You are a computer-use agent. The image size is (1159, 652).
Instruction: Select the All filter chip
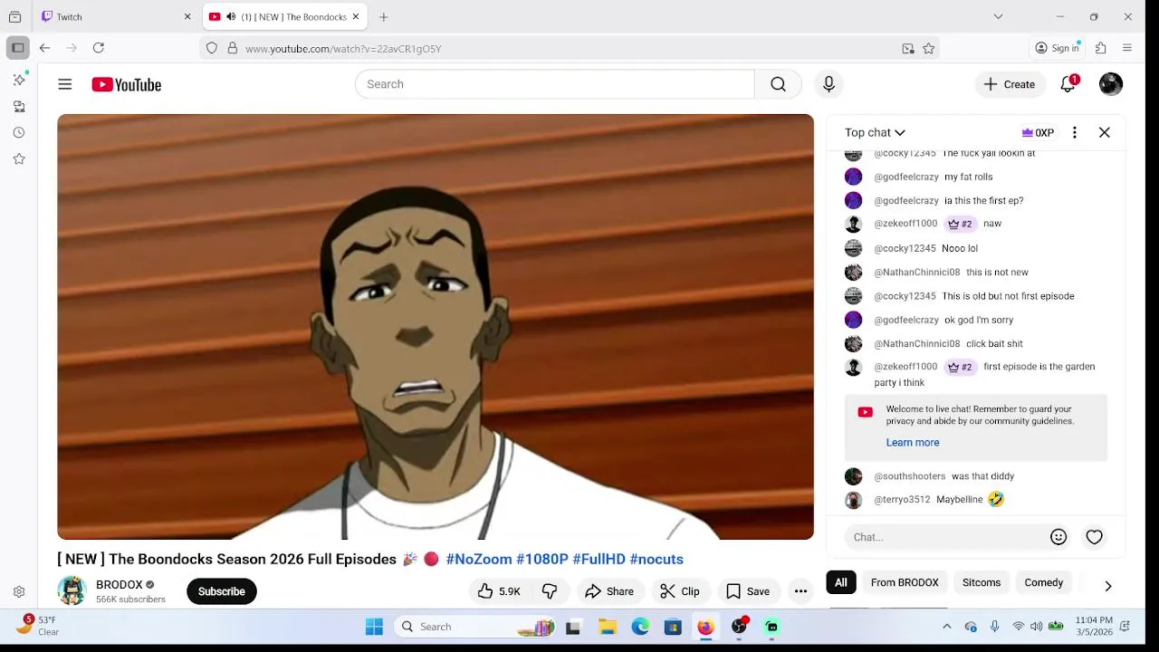point(841,582)
